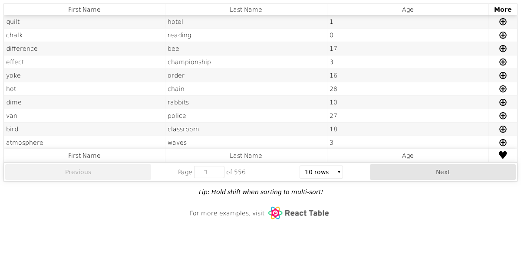The width and height of the screenshot is (521, 273).
Task: Click the Next page button
Action: point(443,172)
